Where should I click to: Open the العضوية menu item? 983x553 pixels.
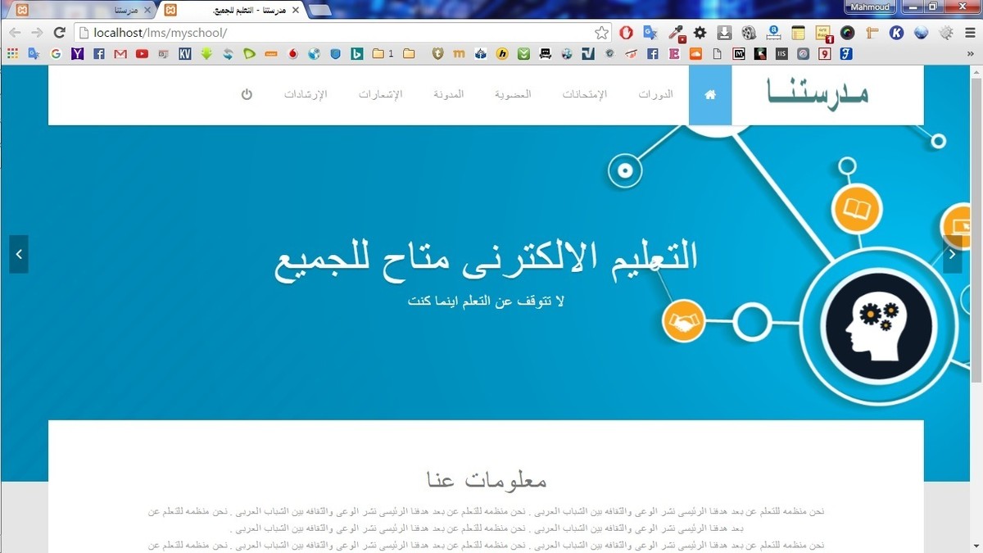513,94
